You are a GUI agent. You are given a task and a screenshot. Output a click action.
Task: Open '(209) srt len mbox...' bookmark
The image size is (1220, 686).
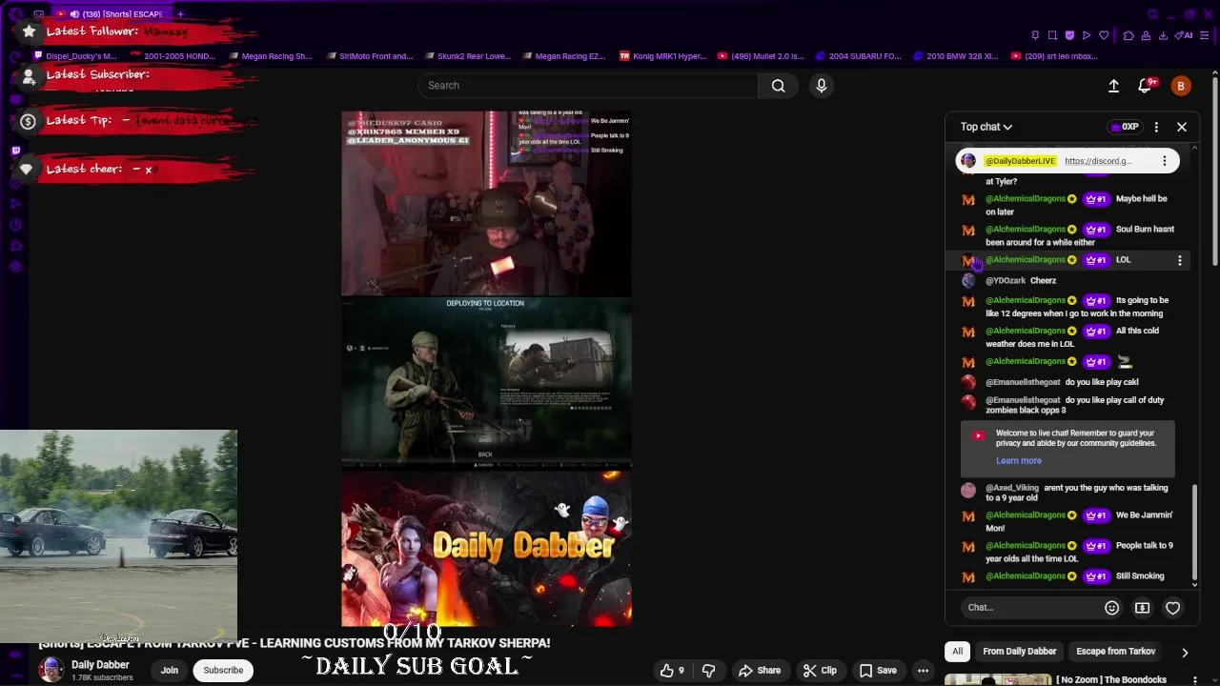1054,56
